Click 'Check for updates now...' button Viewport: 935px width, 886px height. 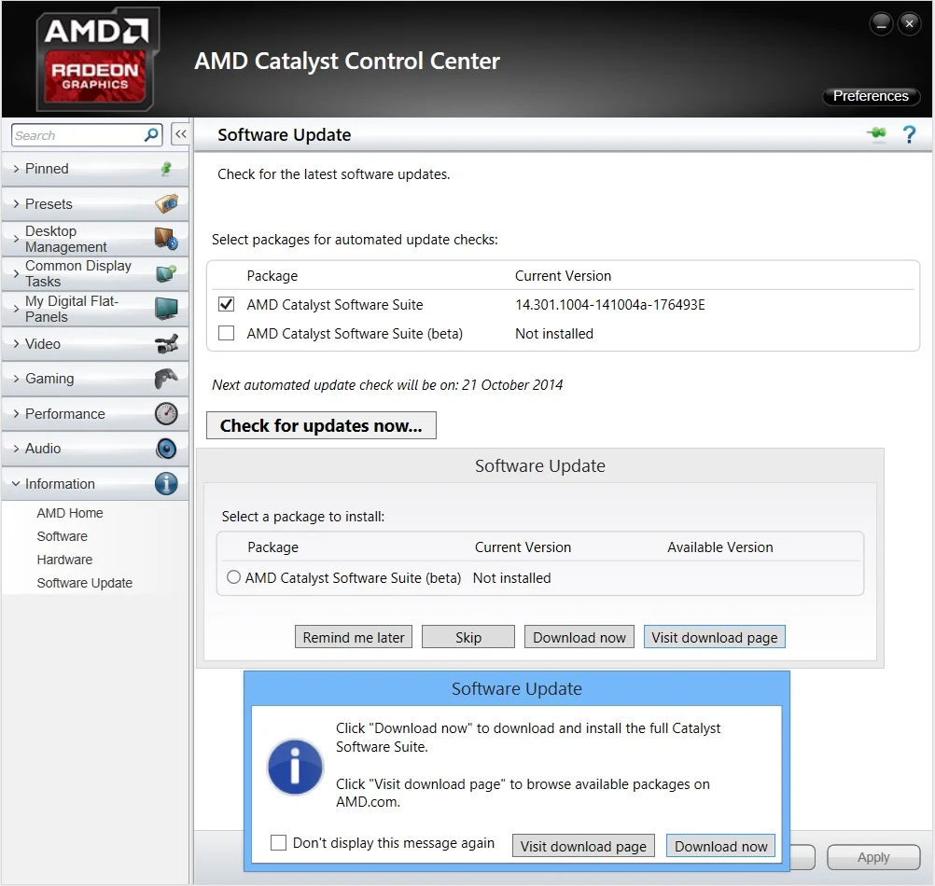click(x=321, y=425)
